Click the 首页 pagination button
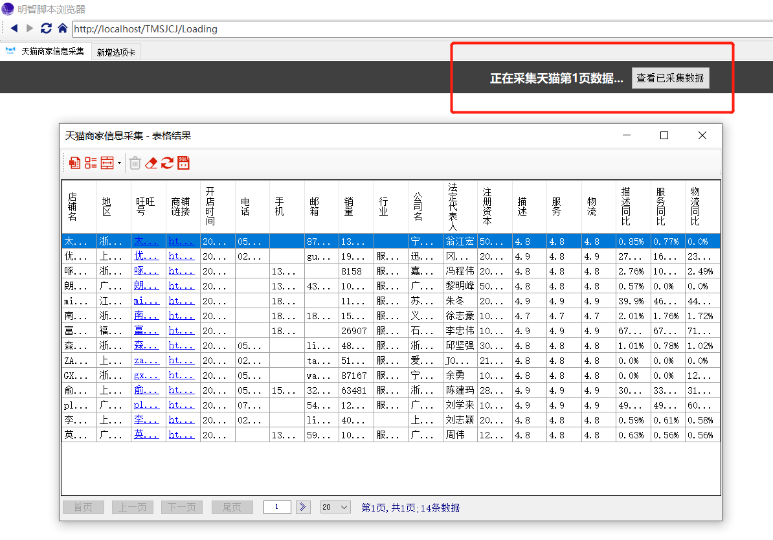Image resolution: width=773 pixels, height=540 pixels. [84, 507]
